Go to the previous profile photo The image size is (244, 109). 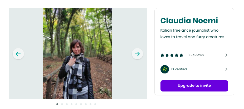(x=18, y=54)
